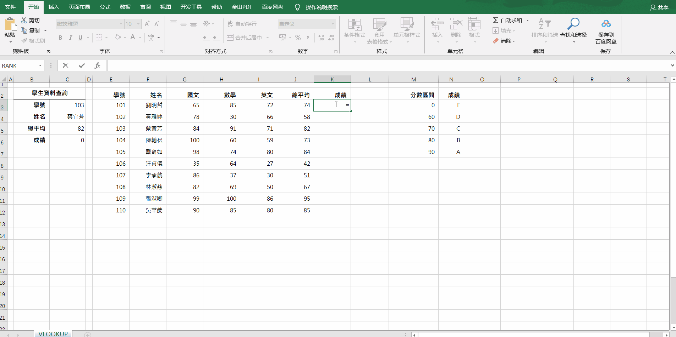Screen dimensions: 676x337
Task: Click the increase indent icon
Action: click(x=216, y=38)
